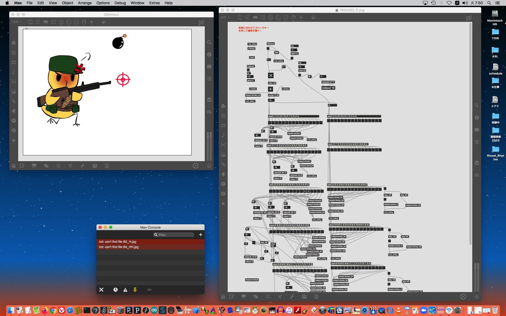Open the Arrange menu

point(85,3)
